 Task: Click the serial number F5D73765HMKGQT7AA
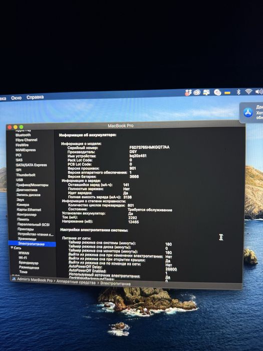149,147
